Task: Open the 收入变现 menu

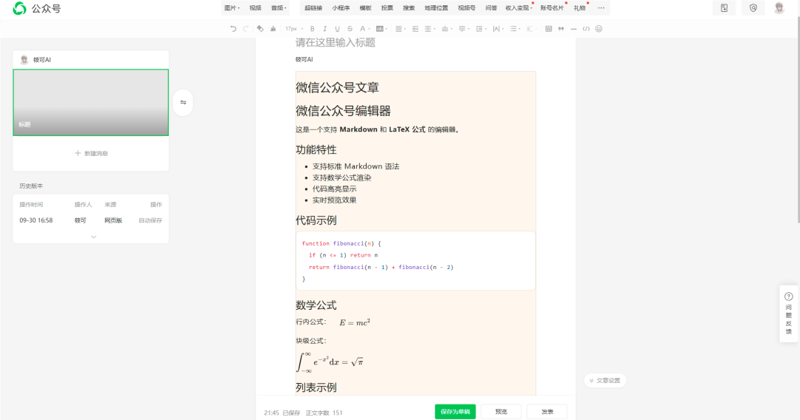Action: (x=519, y=7)
